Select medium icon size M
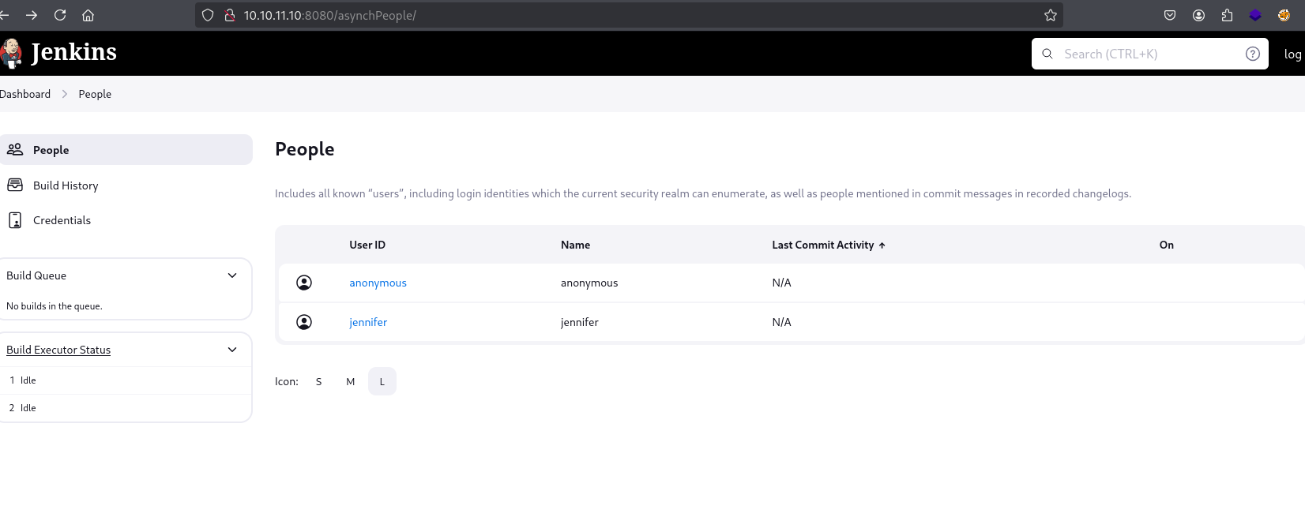The height and width of the screenshot is (532, 1305). coord(351,381)
